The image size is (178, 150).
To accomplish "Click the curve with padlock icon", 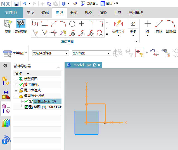I will (63, 33).
